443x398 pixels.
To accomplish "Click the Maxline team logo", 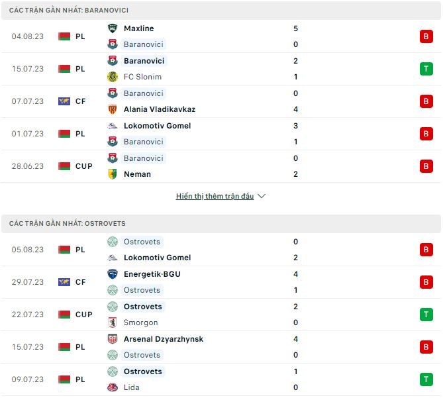I will 113,28.
